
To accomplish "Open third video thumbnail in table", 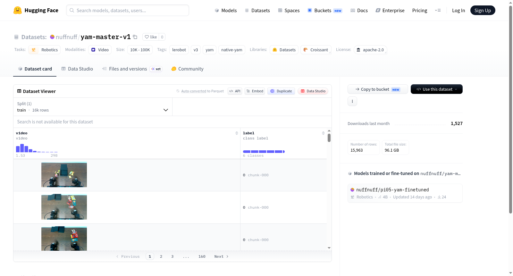I will (64, 239).
